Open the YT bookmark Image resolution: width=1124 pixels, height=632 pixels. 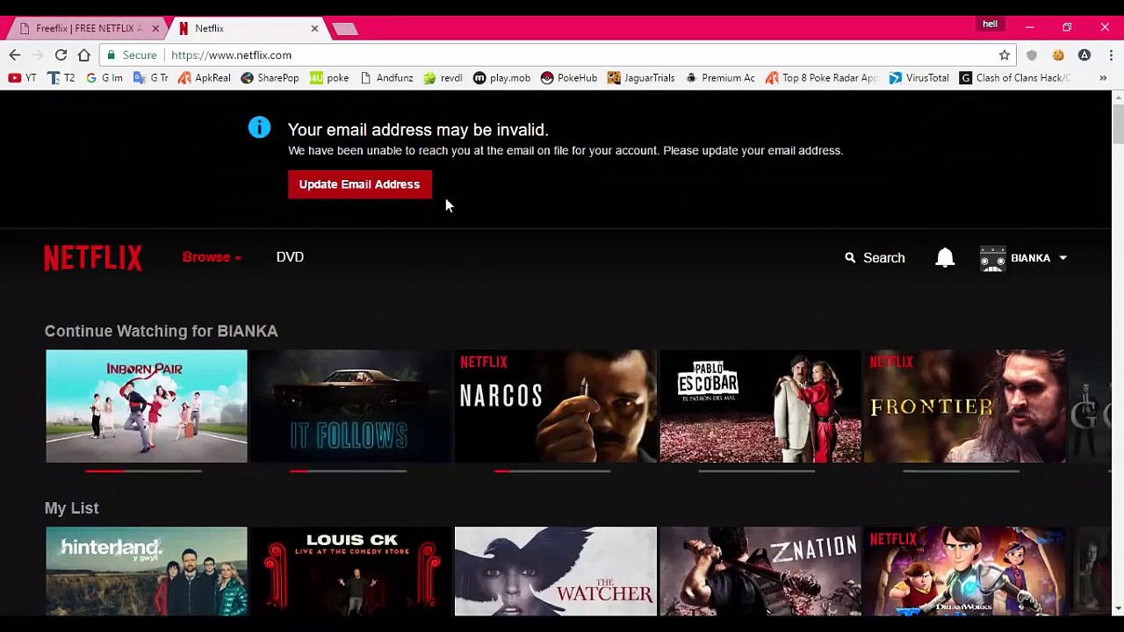click(22, 78)
